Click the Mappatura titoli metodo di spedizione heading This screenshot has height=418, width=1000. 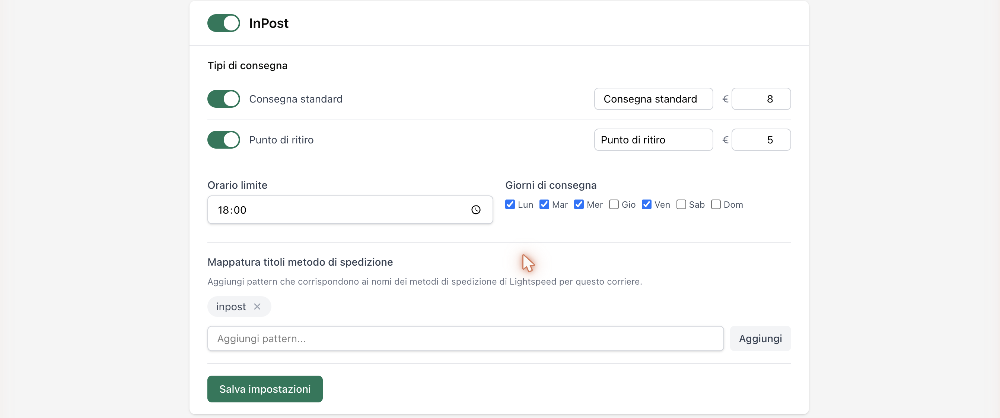[300, 262]
